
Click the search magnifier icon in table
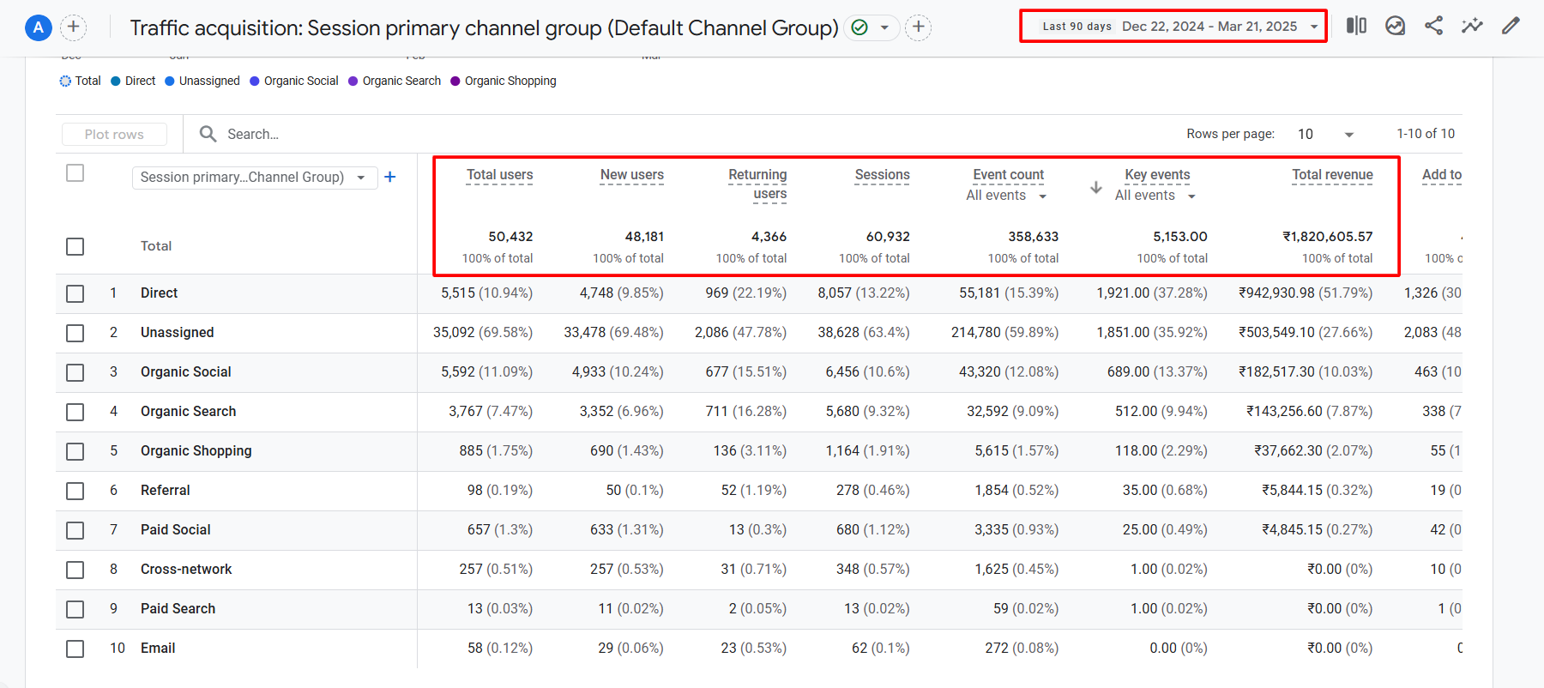click(x=208, y=134)
